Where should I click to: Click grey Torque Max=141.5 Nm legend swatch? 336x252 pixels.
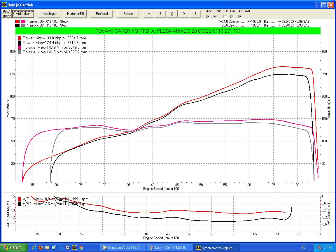[x=20, y=52]
